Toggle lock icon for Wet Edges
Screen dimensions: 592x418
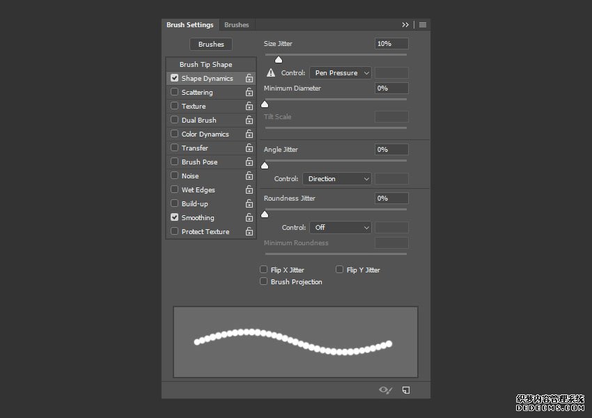click(249, 190)
